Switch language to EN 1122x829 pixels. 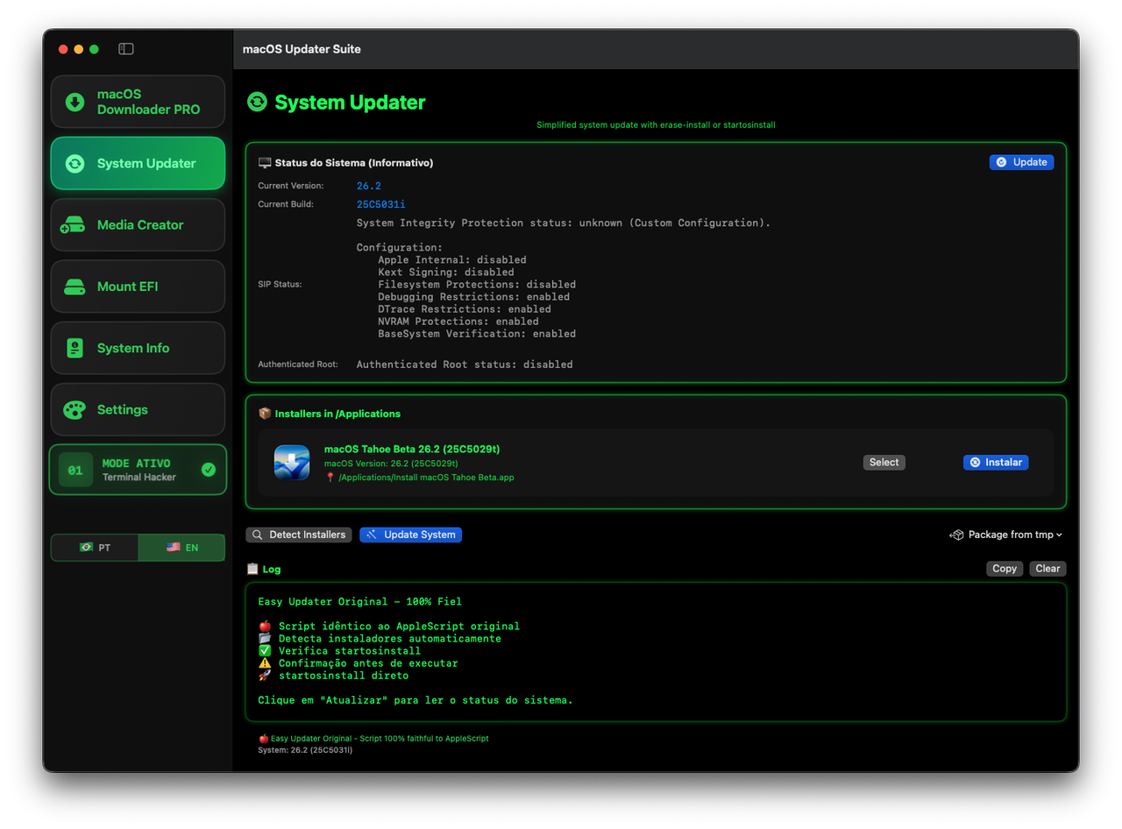181,548
